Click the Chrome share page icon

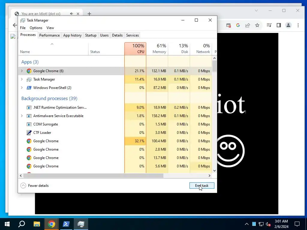pos(248,25)
